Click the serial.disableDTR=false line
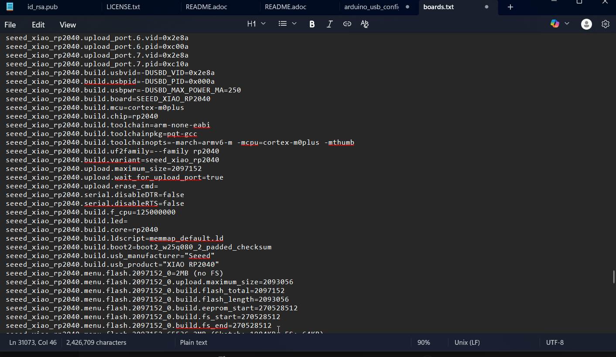Image resolution: width=616 pixels, height=357 pixels. [95, 195]
